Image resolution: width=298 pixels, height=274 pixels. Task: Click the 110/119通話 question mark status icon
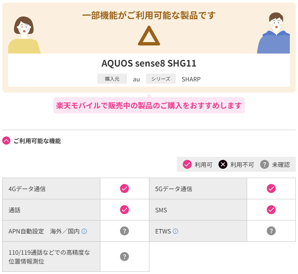click(x=124, y=257)
